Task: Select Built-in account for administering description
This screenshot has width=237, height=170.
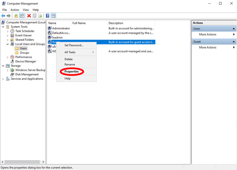Action: [x=131, y=28]
